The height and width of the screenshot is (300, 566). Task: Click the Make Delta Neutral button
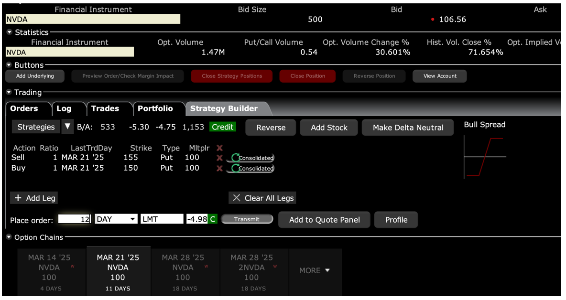pyautogui.click(x=408, y=128)
